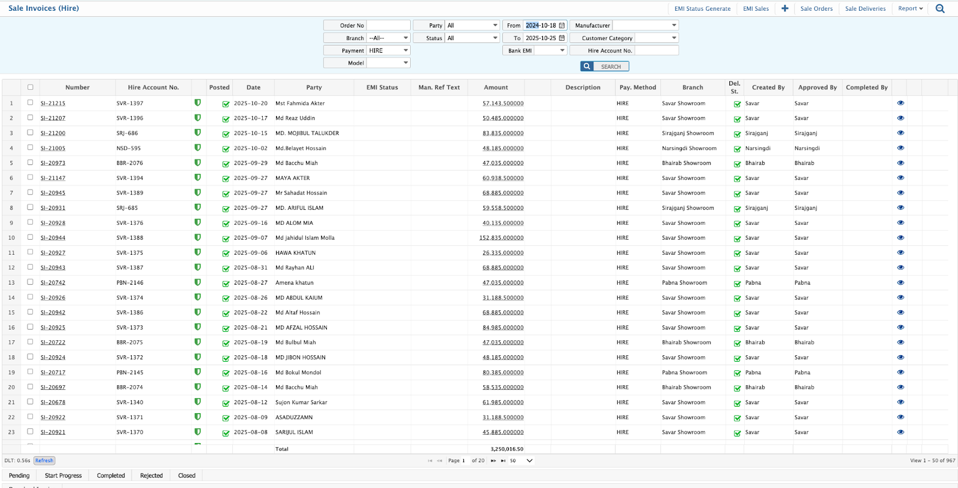View invoice SI-21207 with the eye icon
The image size is (958, 488).
tap(901, 118)
